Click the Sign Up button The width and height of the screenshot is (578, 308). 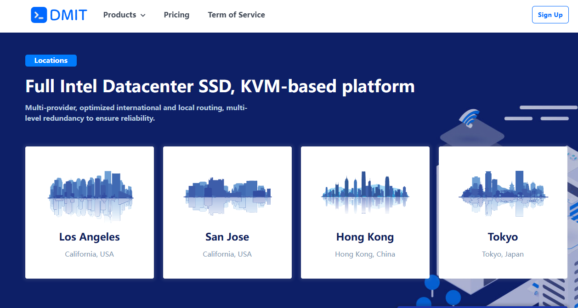(x=550, y=15)
